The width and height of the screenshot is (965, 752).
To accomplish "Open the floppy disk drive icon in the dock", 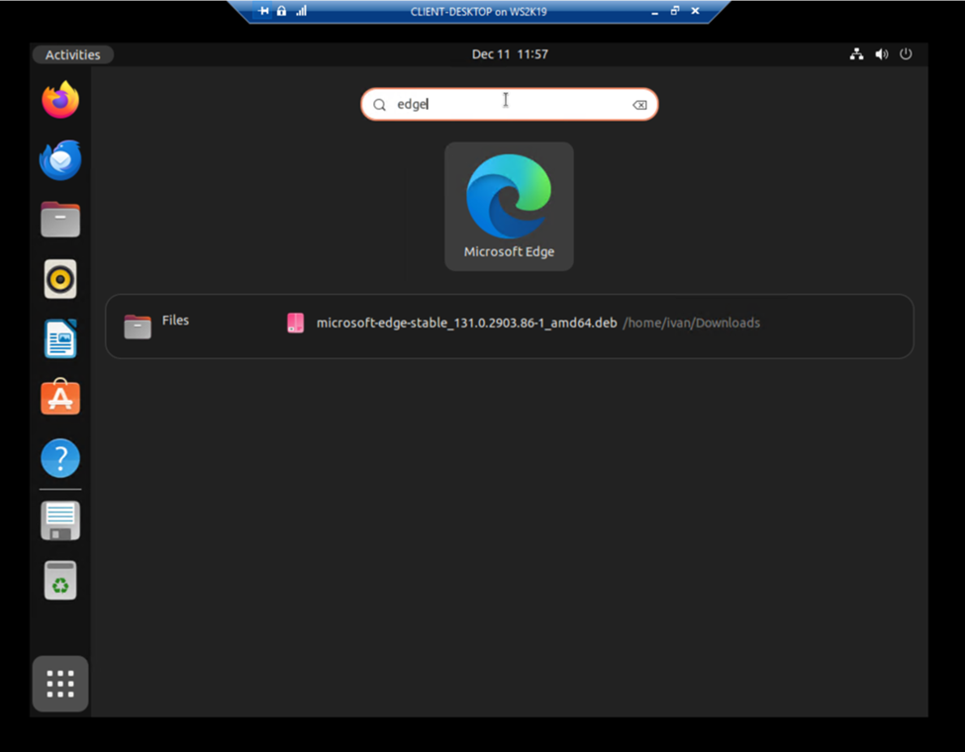I will [60, 520].
